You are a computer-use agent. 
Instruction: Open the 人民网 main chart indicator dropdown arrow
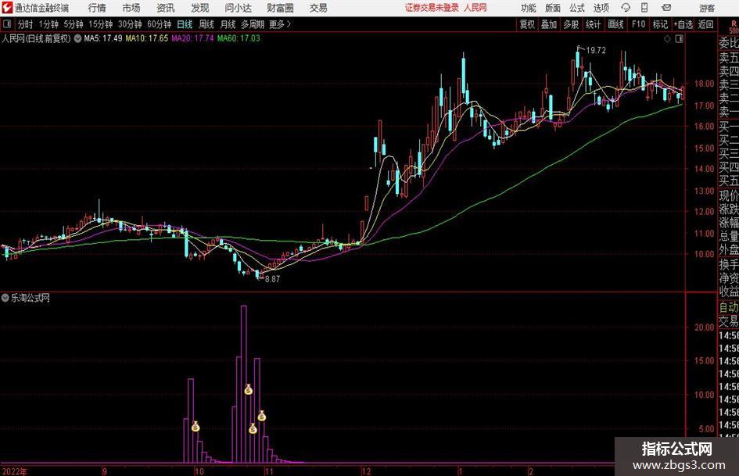77,38
